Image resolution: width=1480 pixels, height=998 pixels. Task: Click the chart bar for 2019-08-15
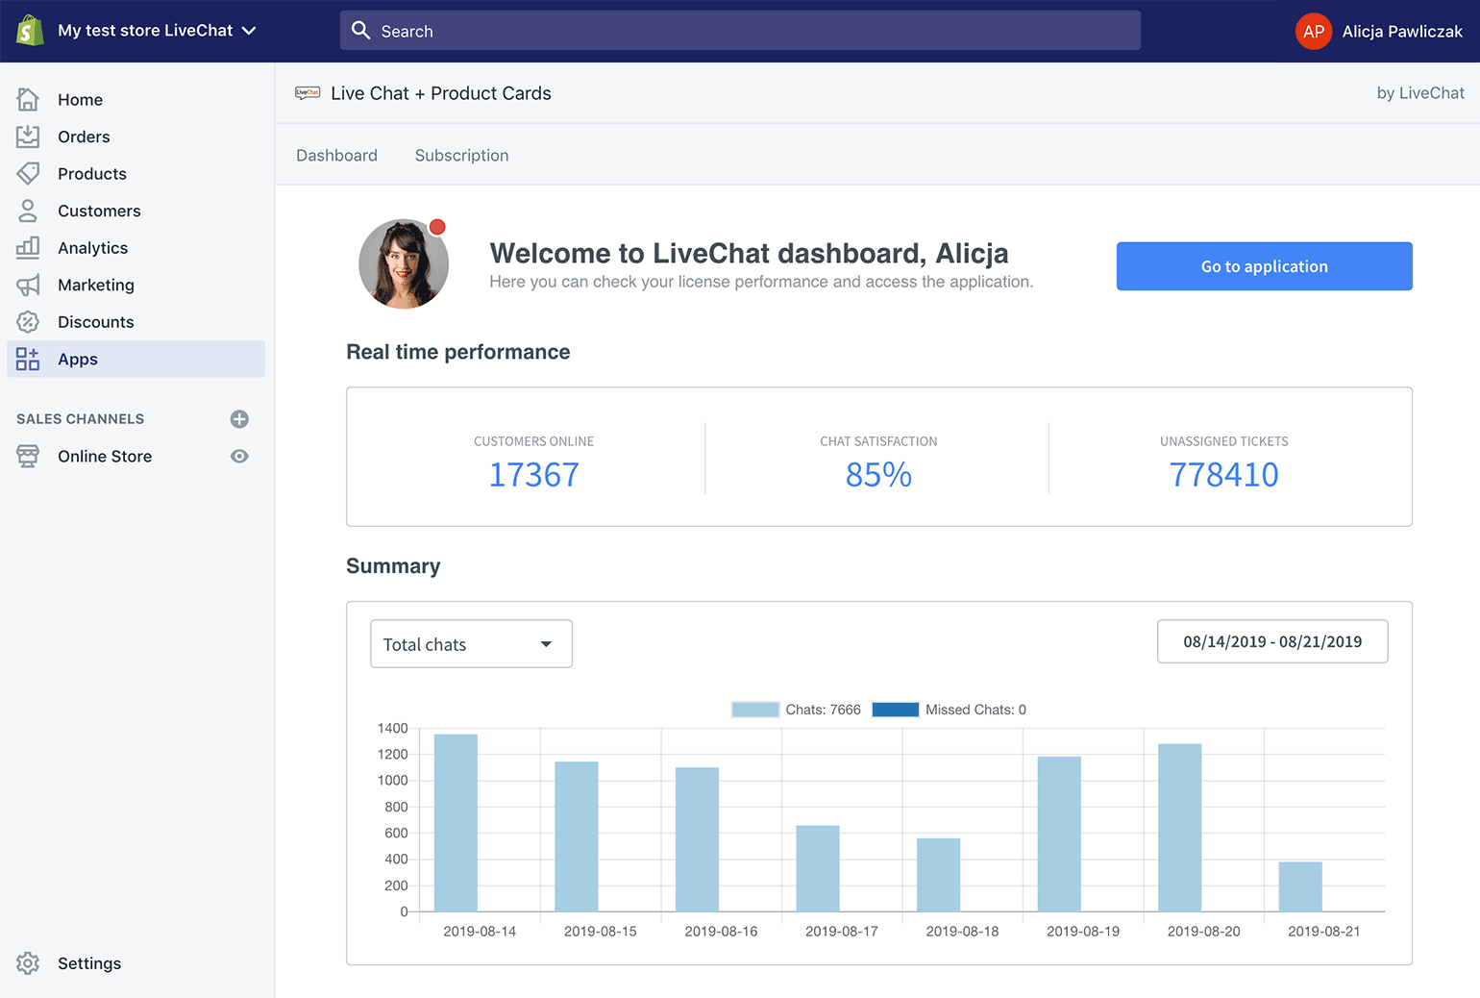click(577, 836)
